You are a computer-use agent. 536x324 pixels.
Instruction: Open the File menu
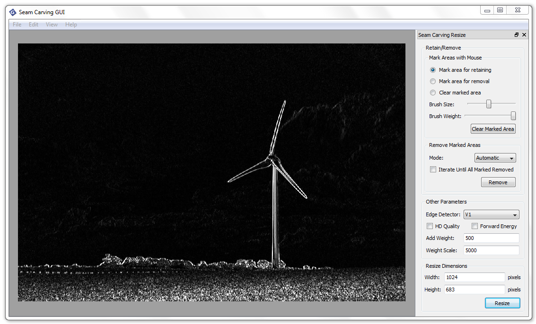[17, 25]
